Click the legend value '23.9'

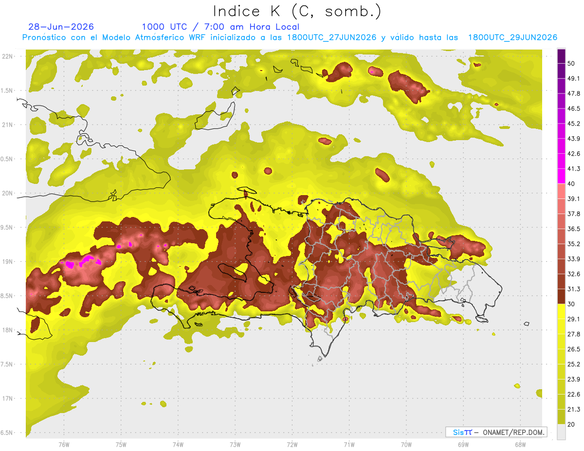pos(574,379)
